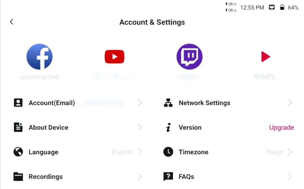The height and width of the screenshot is (189, 304).
Task: Open the Timezone chevron next to Tokyo
Action: [x=290, y=152]
